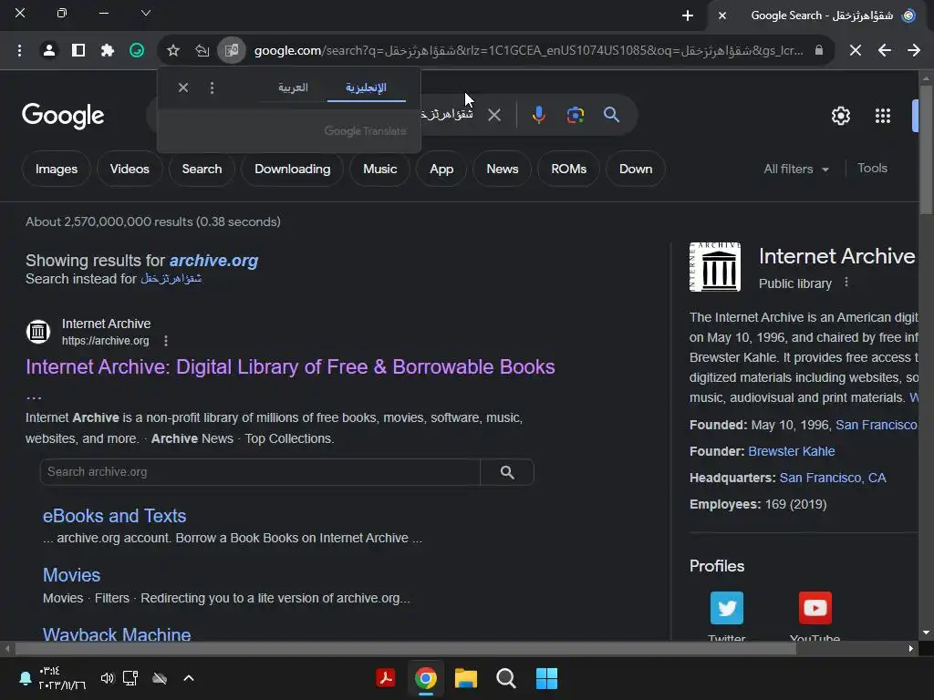The height and width of the screenshot is (700, 934).
Task: Clear the Google search box
Action: (494, 115)
